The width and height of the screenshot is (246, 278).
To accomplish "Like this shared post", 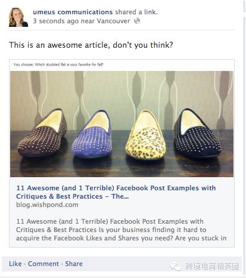I will [15, 264].
